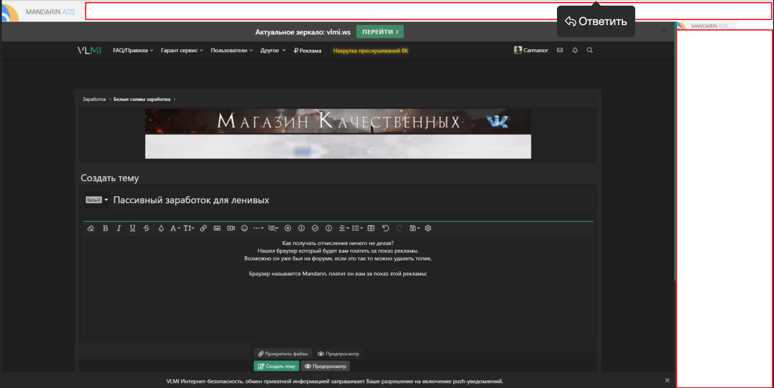Click the topic title input field
Image resolution: width=774 pixels, height=388 pixels.
click(x=349, y=200)
